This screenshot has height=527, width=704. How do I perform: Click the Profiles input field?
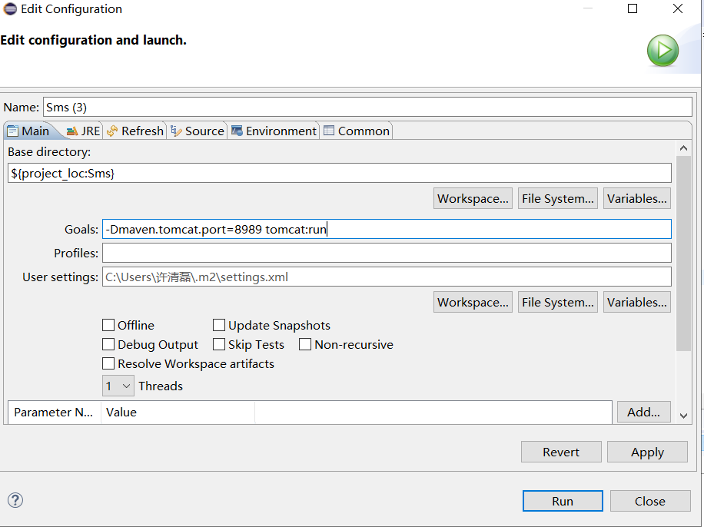[x=387, y=253]
